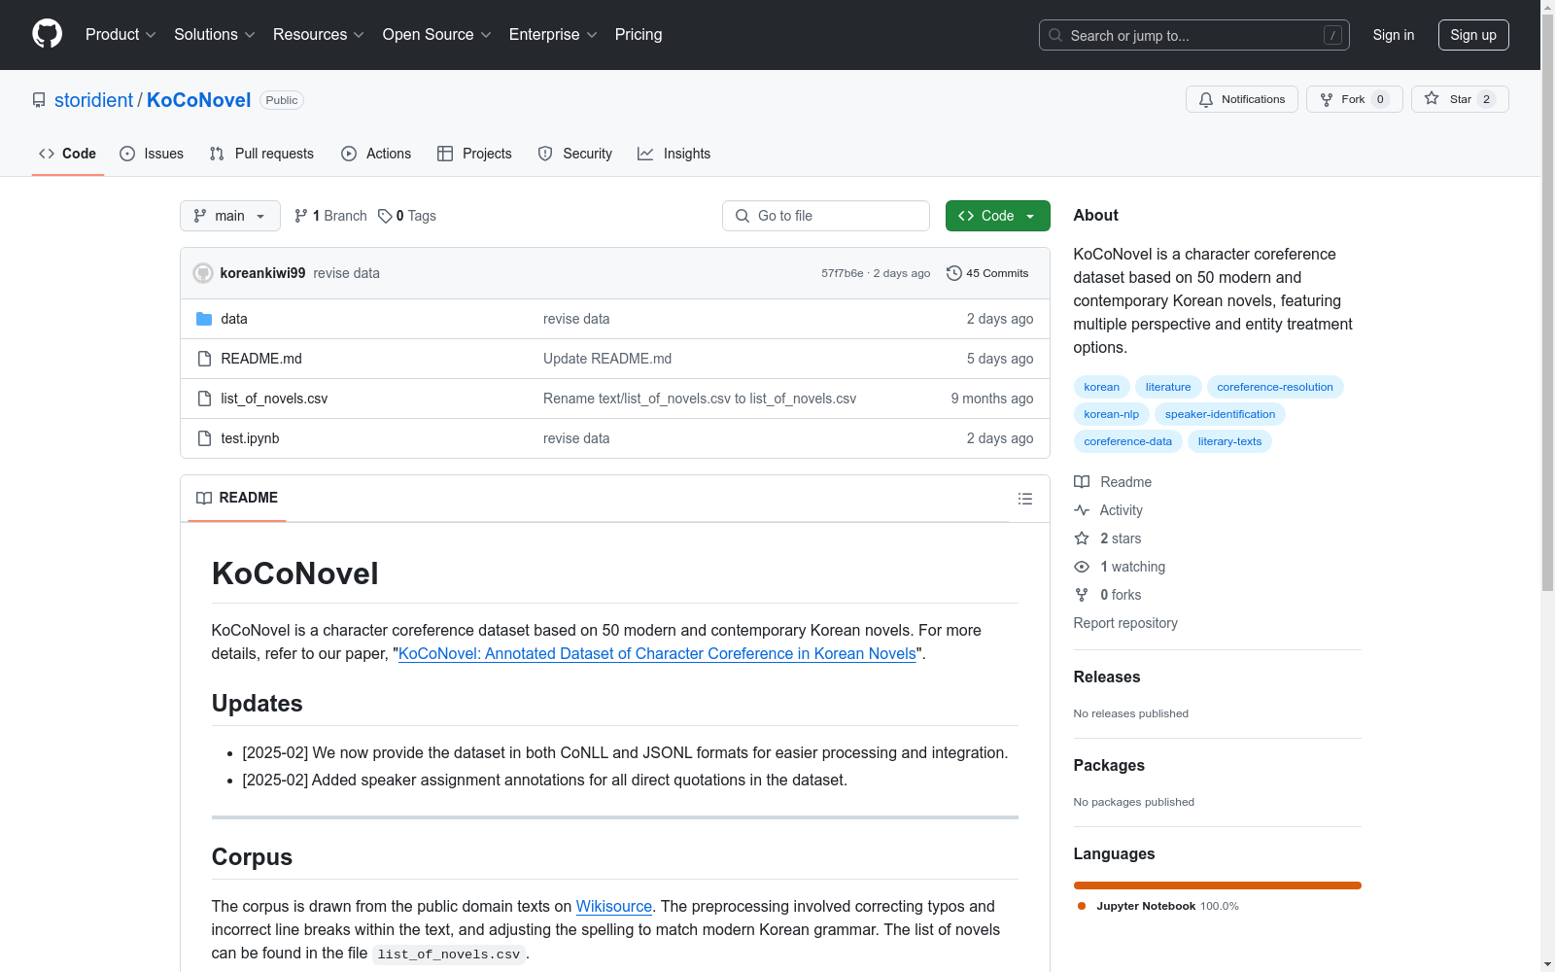Click the Report repository link

pyautogui.click(x=1125, y=623)
